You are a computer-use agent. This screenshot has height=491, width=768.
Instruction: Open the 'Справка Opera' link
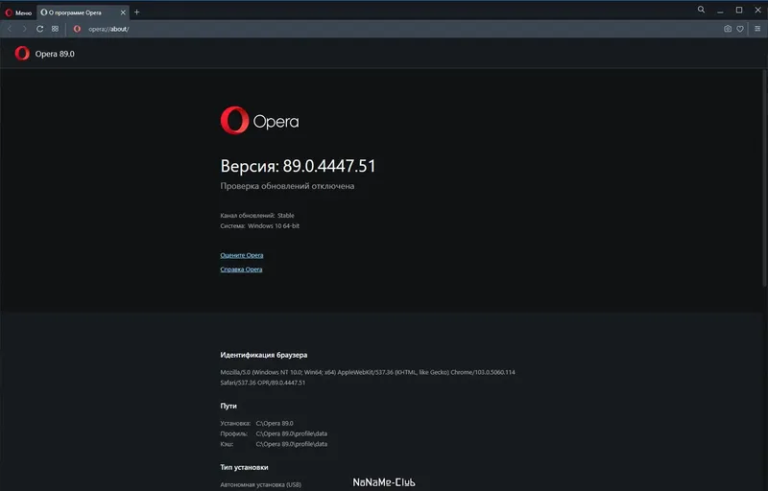242,269
